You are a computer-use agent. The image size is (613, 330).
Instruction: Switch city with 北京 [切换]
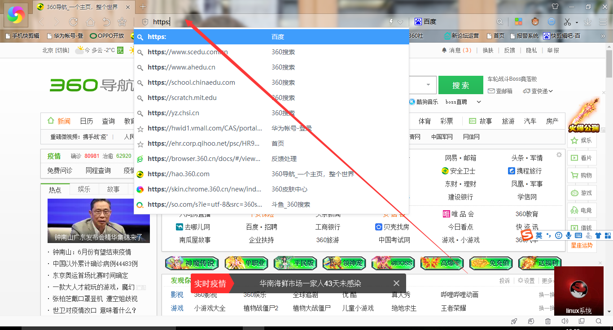56,50
